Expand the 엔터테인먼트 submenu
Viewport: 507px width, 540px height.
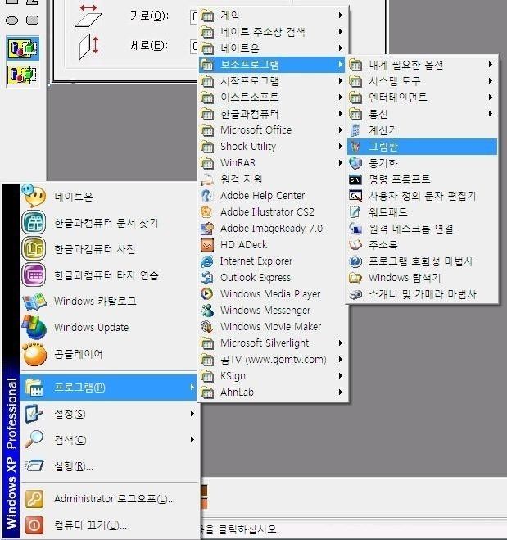coord(490,98)
